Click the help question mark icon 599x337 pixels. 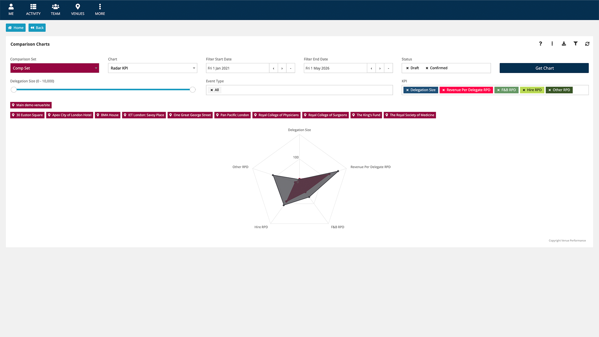tap(540, 44)
